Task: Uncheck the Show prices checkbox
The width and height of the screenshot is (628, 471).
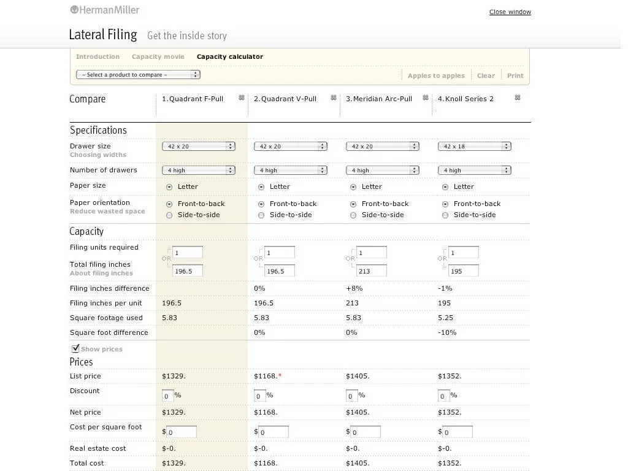Action: [x=75, y=348]
